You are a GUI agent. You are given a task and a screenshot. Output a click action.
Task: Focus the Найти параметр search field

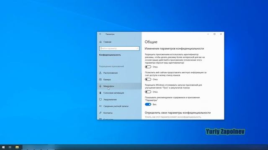(x=119, y=48)
